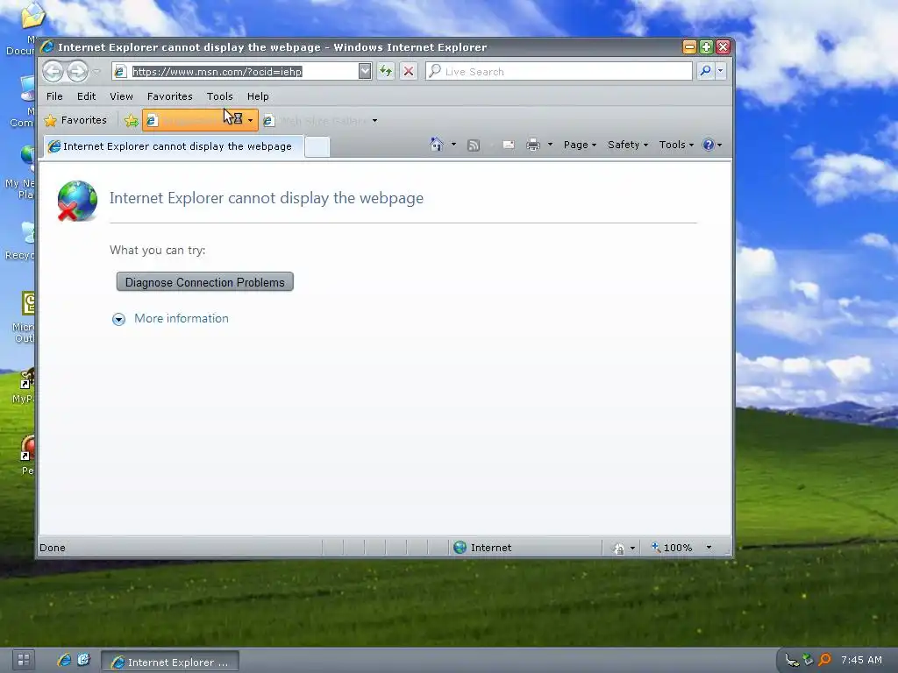898x673 pixels.
Task: Open the Favorites menu in the menu bar
Action: [x=169, y=96]
